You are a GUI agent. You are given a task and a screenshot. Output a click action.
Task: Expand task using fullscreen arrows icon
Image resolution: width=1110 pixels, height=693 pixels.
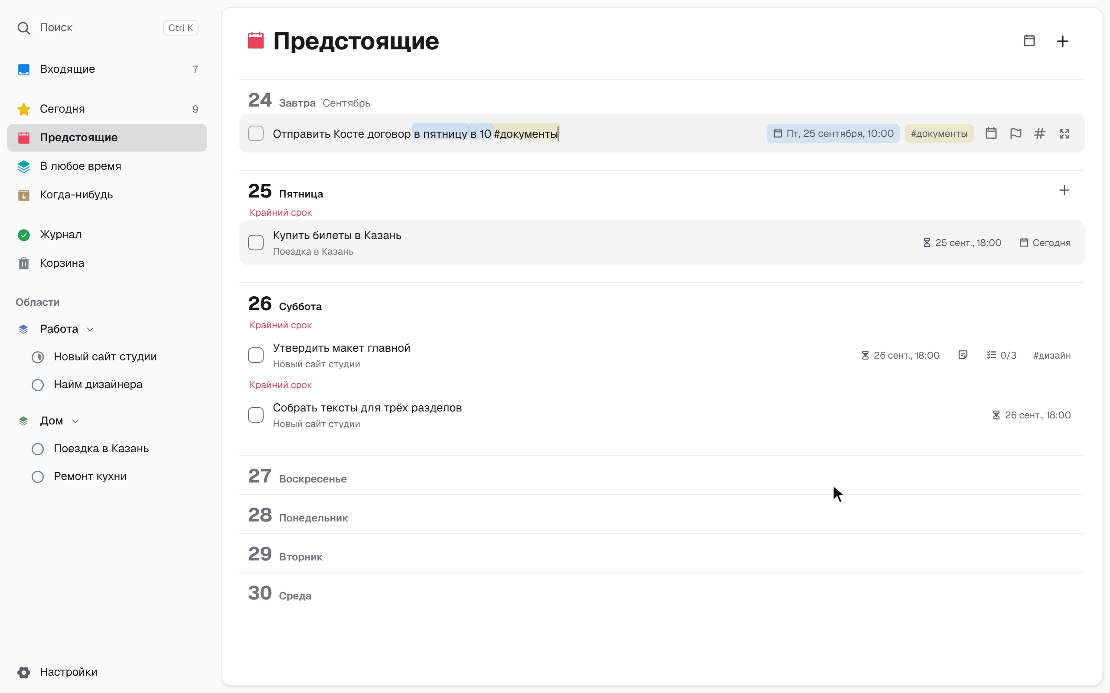[x=1064, y=133]
